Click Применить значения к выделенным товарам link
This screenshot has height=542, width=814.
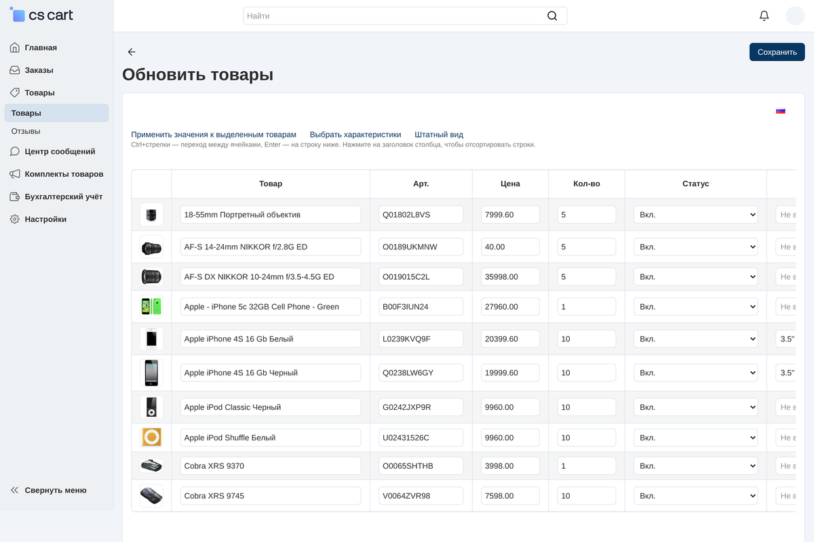214,135
